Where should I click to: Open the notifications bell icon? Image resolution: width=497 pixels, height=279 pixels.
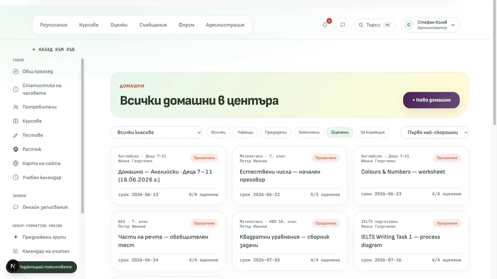(x=325, y=25)
